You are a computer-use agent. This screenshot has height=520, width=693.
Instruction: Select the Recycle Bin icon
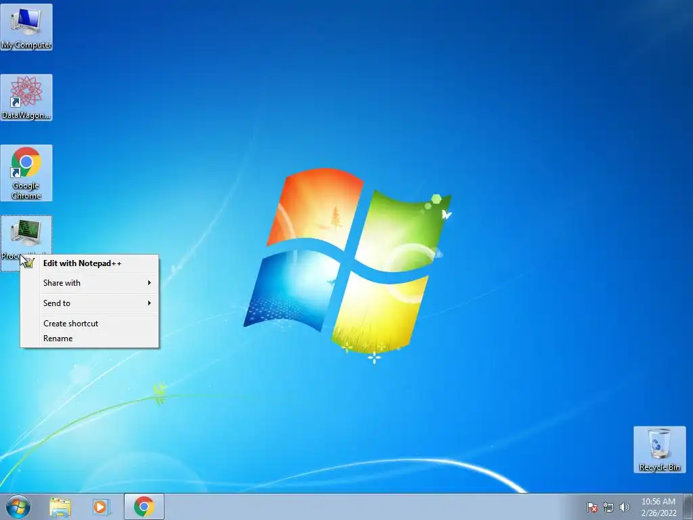[x=659, y=450]
